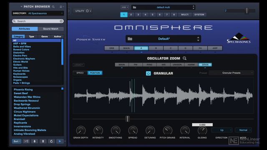The width and height of the screenshot is (267, 150).
Task: Open the HW dropdown menu
Action: pos(125,7)
